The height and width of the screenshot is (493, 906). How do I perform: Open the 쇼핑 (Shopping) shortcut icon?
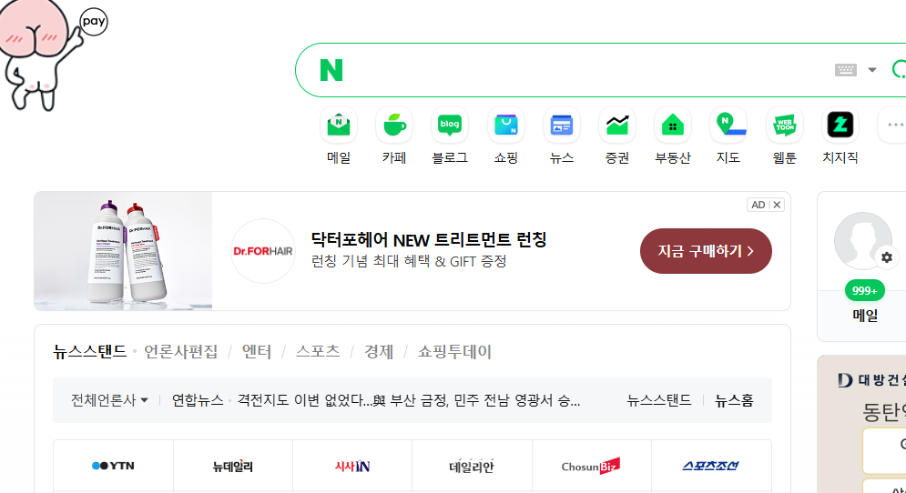505,125
